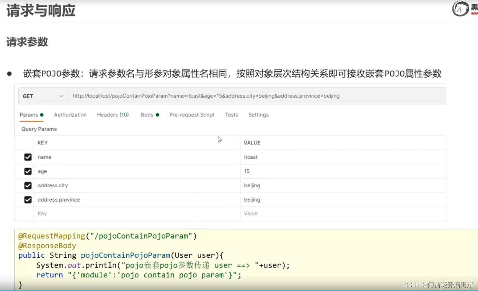The height and width of the screenshot is (291, 478).
Task: Click the 'age' key cell
Action: [x=137, y=171]
